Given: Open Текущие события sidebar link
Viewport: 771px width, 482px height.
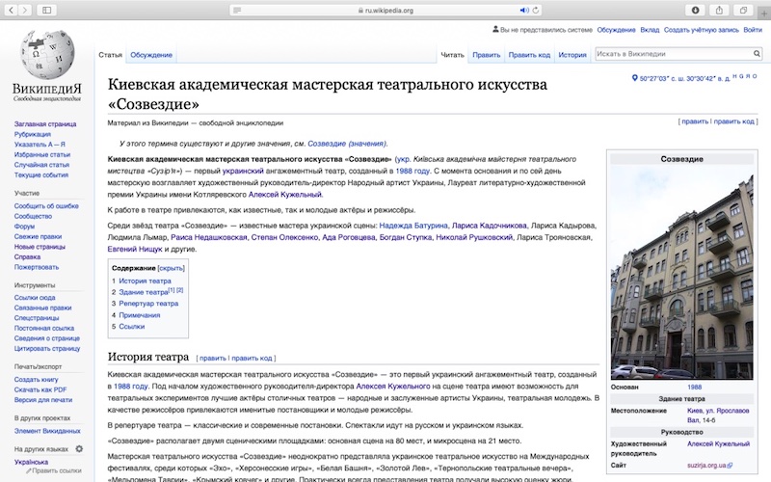Looking at the screenshot, I should 41,175.
